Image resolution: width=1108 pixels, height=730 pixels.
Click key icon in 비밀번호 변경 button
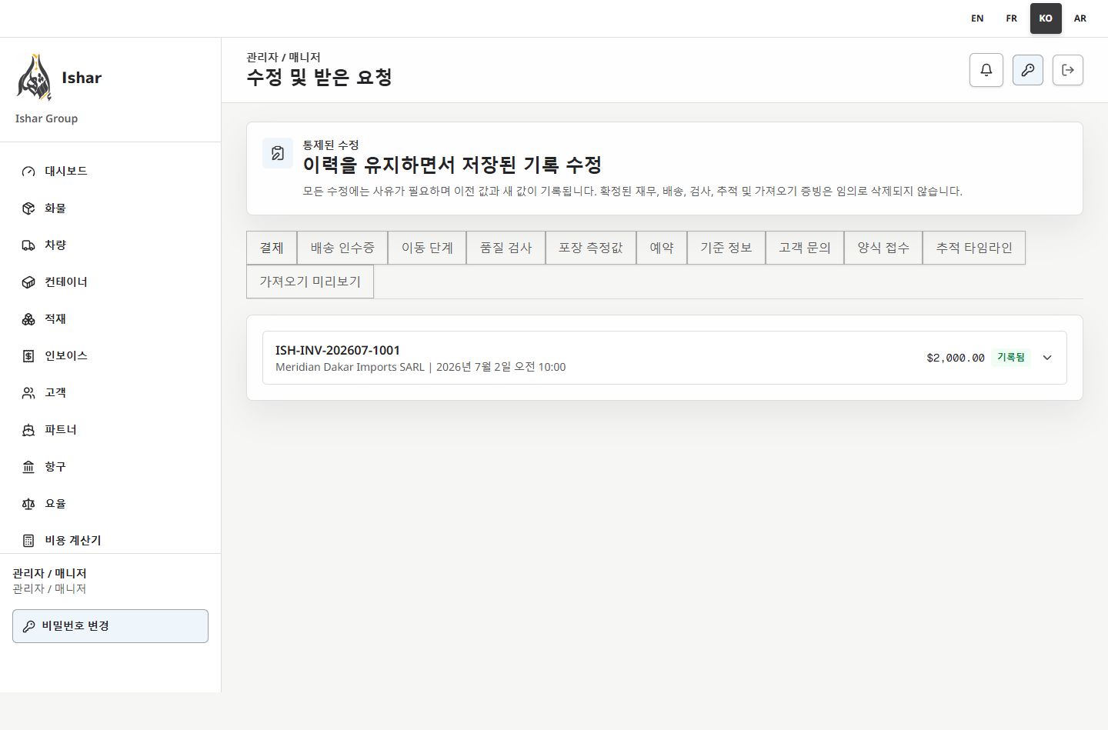(29, 626)
